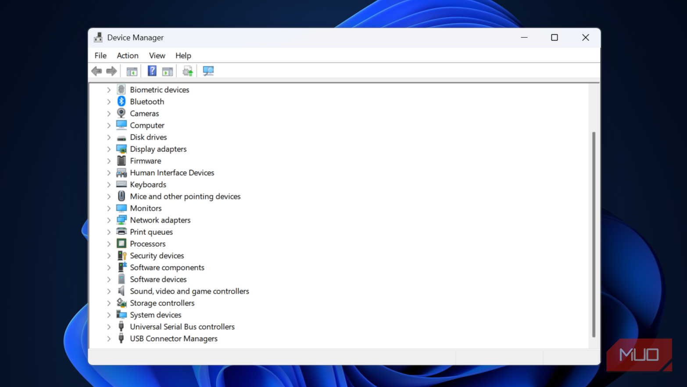
Task: Expand the Print queues category
Action: pos(109,232)
